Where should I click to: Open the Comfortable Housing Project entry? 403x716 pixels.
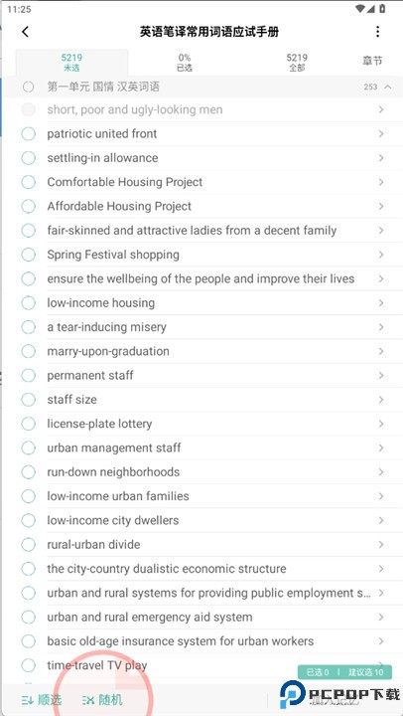213,182
